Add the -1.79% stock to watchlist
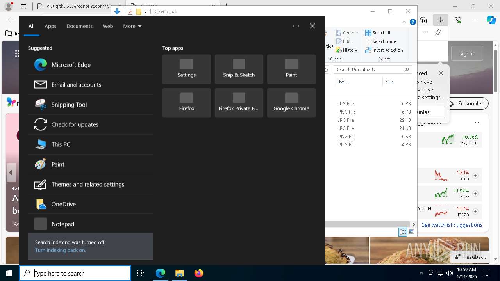The height and width of the screenshot is (281, 500). (x=475, y=176)
